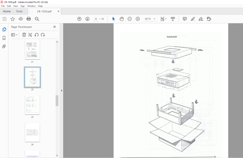Open the View menu
Viewport: 243px width, 158px height.
(x=16, y=6)
